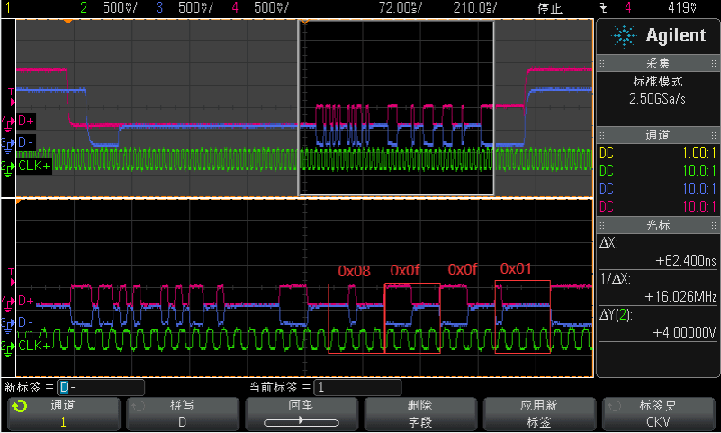Click the 回车 enter softkey with arrow bar

(301, 413)
